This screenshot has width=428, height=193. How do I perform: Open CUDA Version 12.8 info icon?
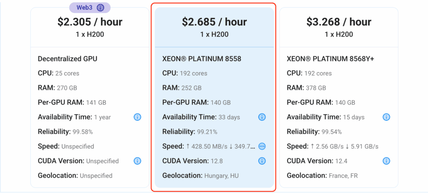262,161
